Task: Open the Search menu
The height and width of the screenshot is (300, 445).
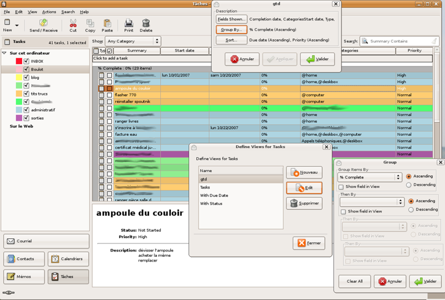Action: [68, 12]
